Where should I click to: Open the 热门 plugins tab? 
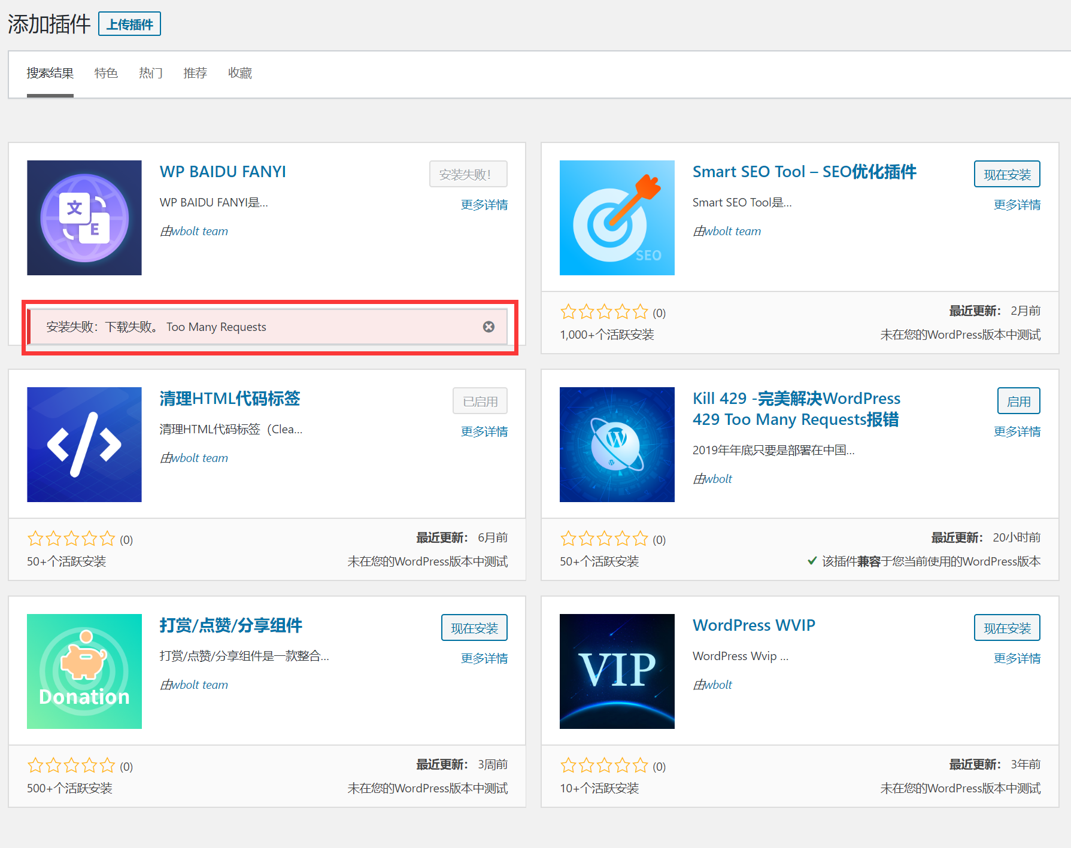click(150, 72)
